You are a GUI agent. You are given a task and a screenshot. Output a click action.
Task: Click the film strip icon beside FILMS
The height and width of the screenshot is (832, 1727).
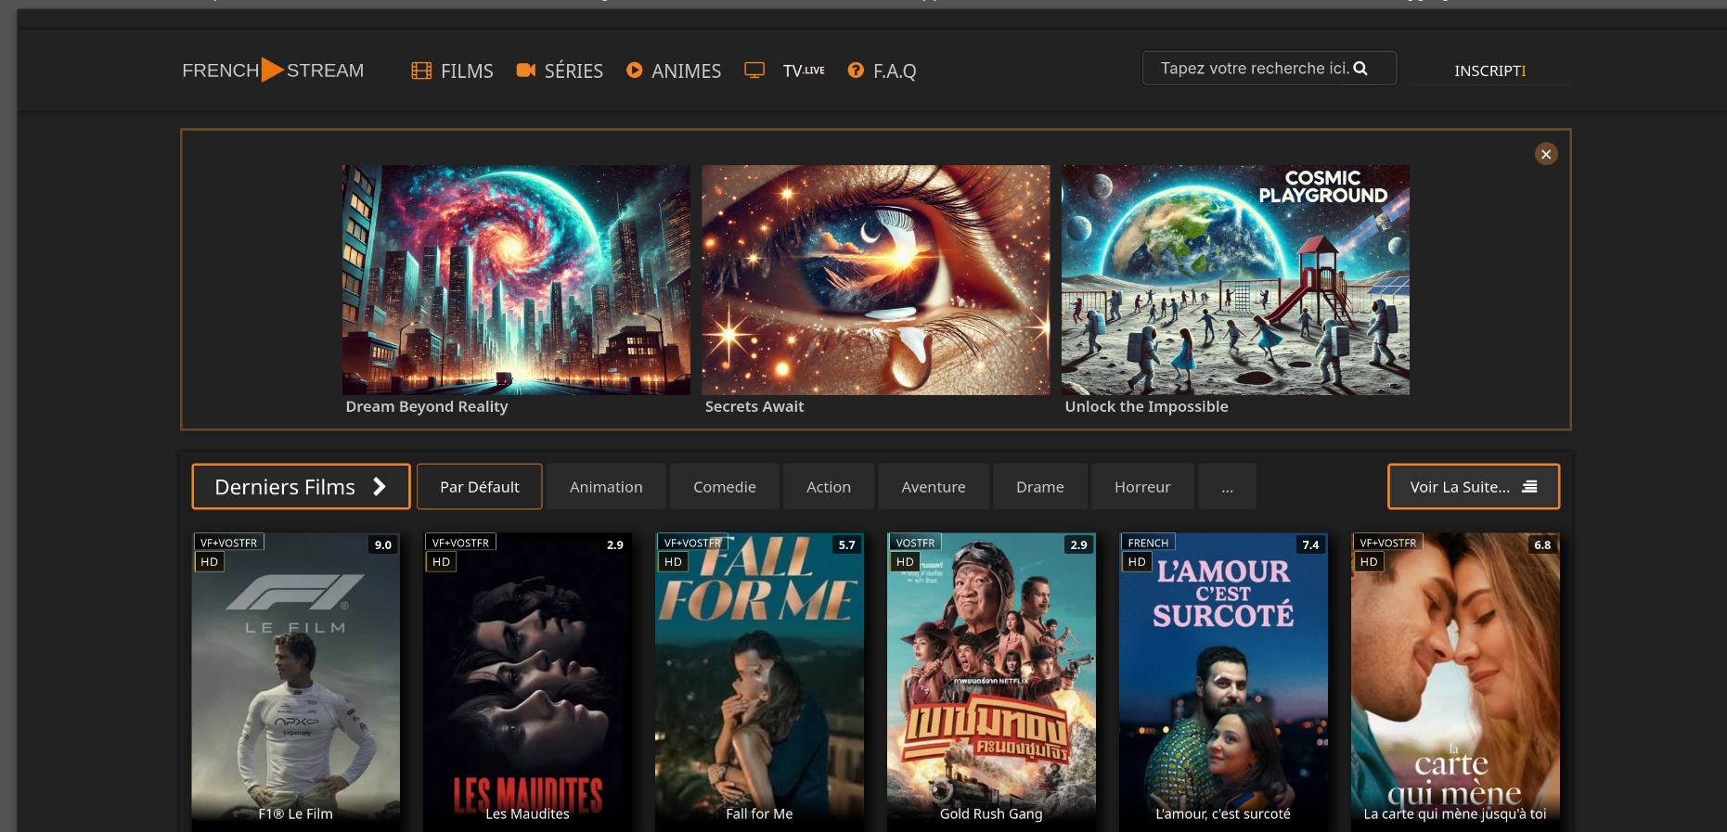[421, 70]
